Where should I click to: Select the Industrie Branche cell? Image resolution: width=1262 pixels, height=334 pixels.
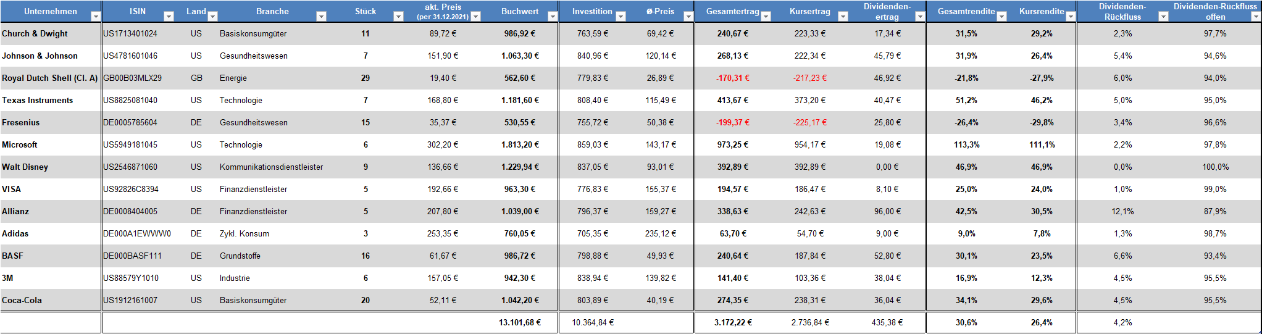point(235,278)
